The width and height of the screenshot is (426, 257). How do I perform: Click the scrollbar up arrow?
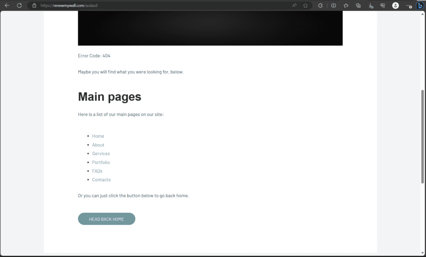click(x=423, y=14)
